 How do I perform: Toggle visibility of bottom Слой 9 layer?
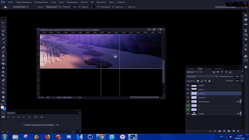(x=188, y=114)
